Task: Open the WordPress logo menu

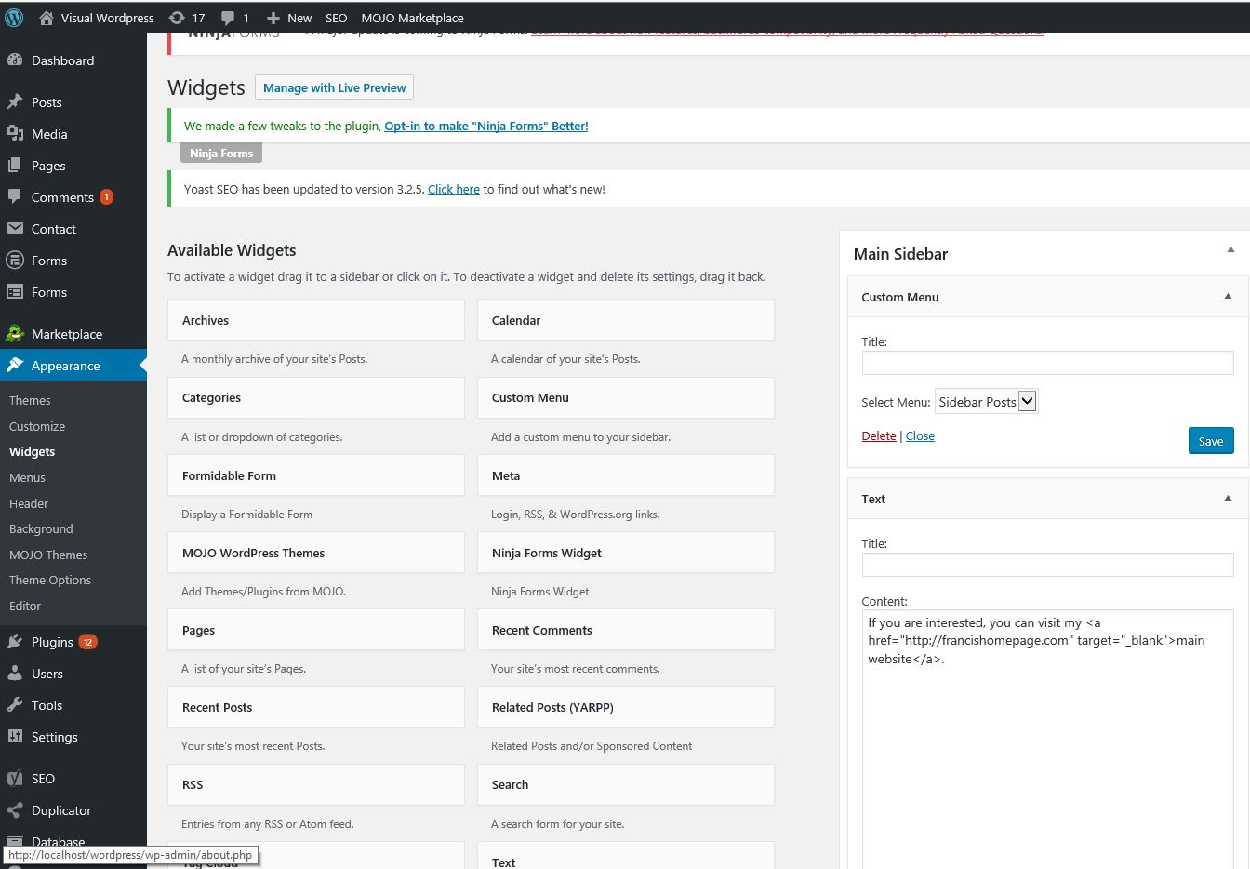Action: (14, 17)
